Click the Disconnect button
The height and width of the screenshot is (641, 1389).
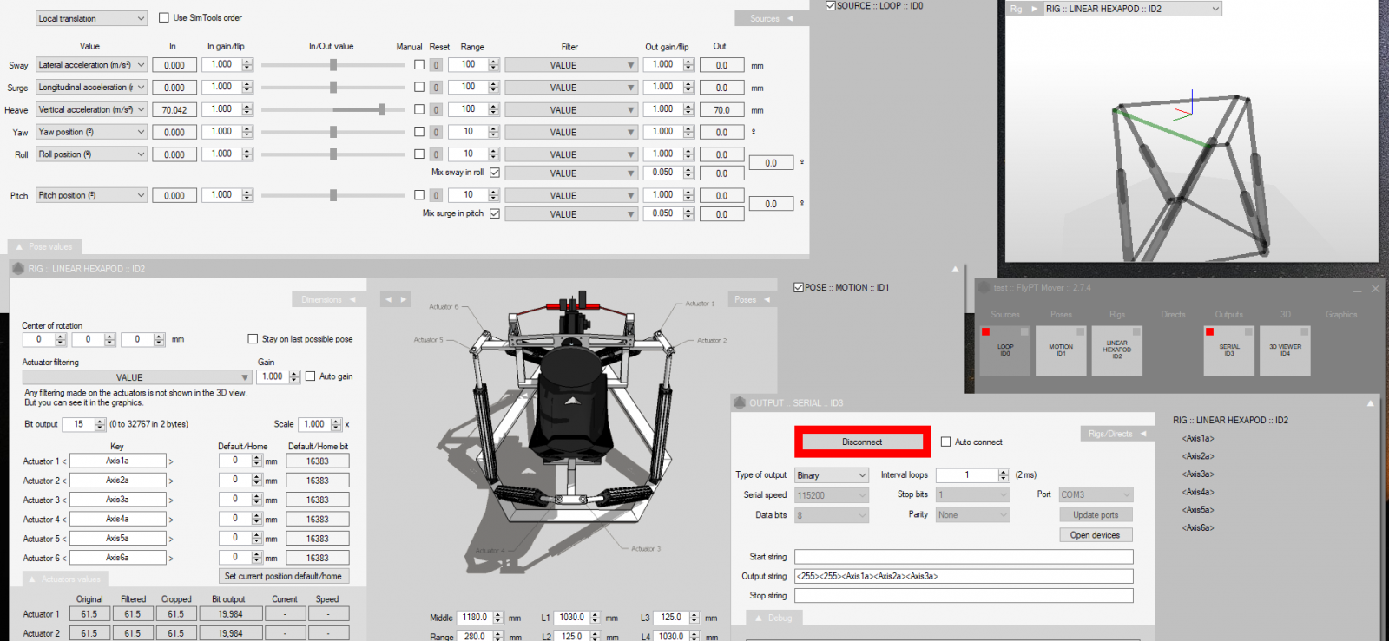pos(862,442)
